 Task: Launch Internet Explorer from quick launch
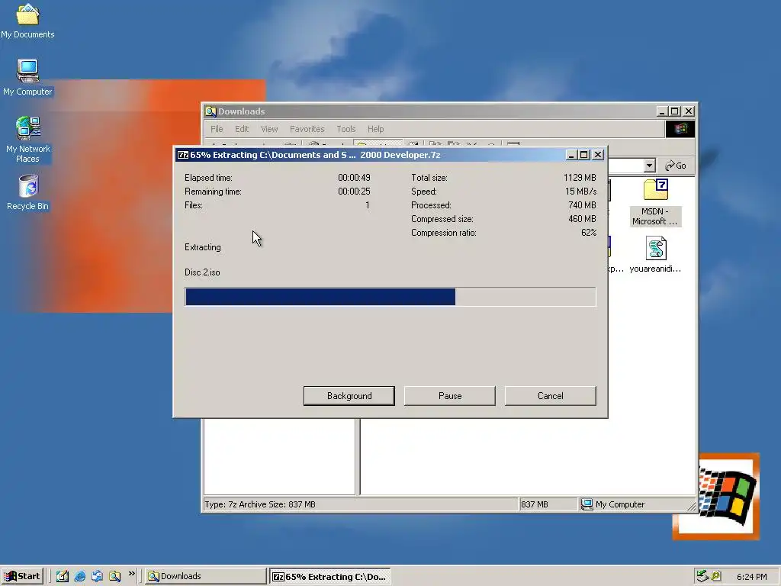(x=79, y=576)
